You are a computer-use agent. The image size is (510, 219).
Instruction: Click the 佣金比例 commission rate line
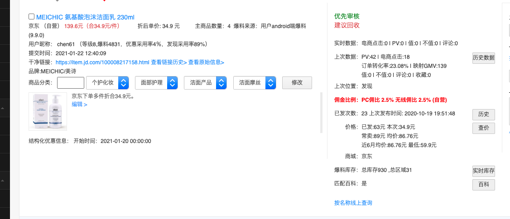(390, 100)
